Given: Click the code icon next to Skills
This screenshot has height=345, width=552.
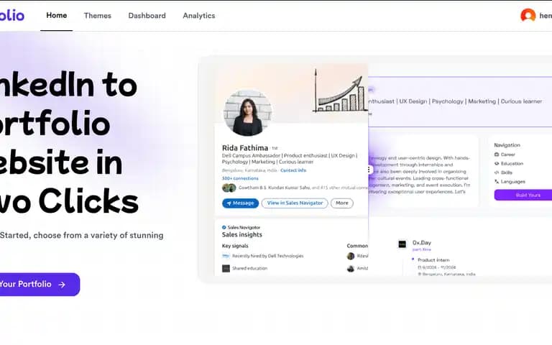Looking at the screenshot, I should [497, 172].
